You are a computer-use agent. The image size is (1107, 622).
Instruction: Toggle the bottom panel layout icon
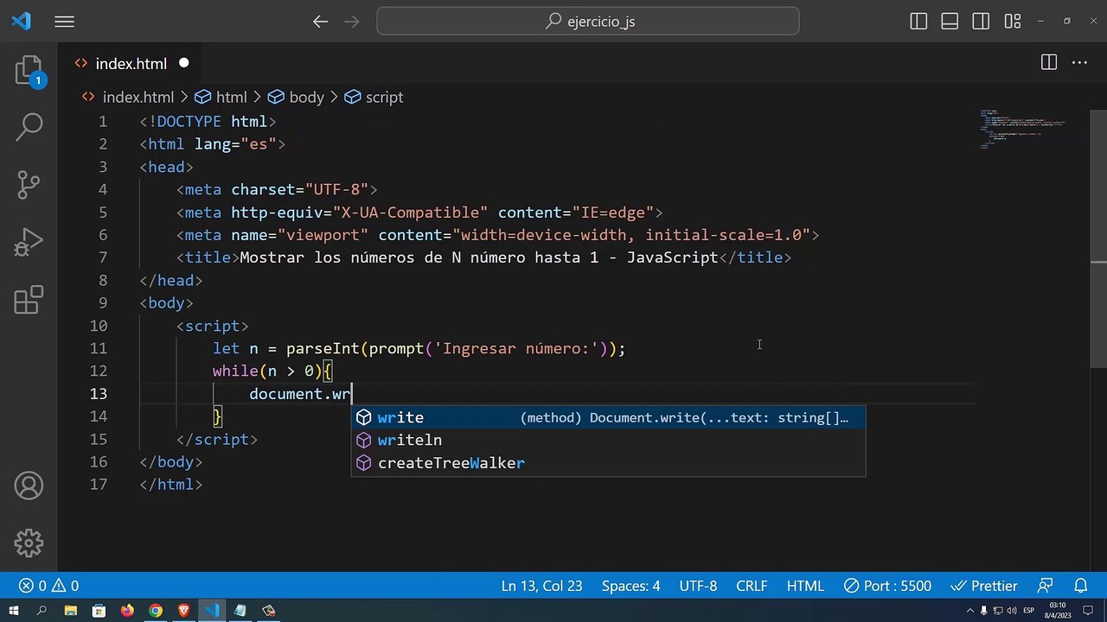[950, 22]
